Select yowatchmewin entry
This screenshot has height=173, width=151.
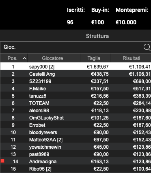(75, 147)
